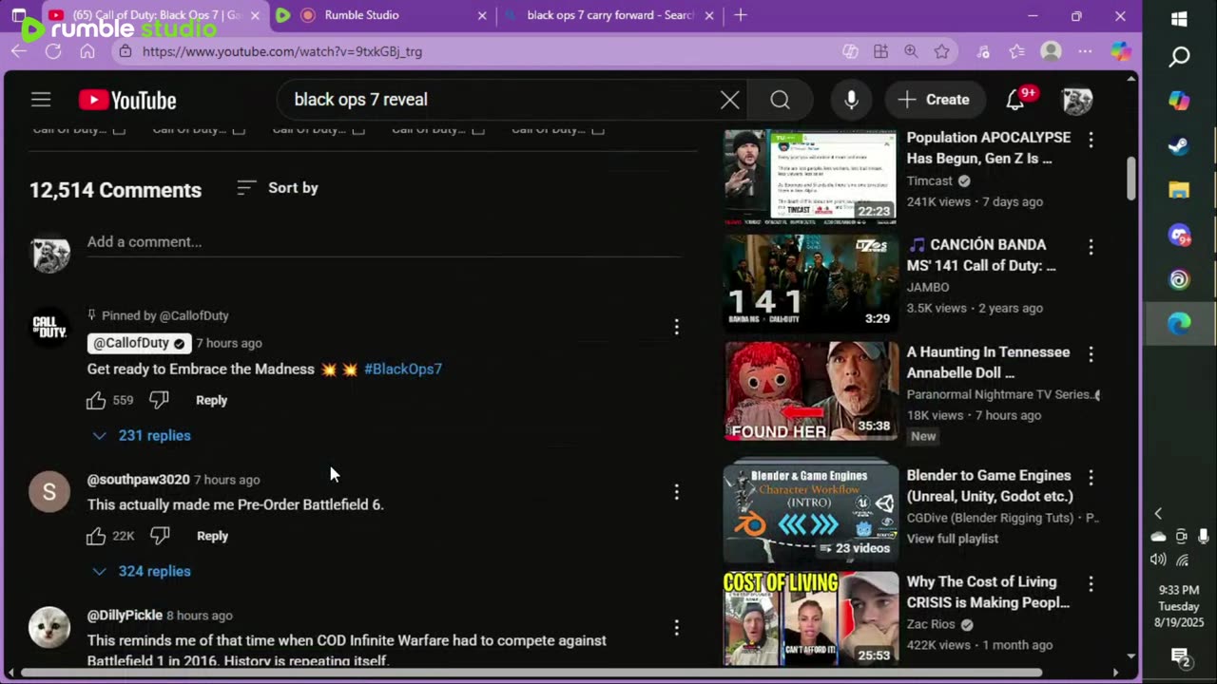Open options menu for @southpaw3020 comment
The width and height of the screenshot is (1217, 684).
pos(676,491)
